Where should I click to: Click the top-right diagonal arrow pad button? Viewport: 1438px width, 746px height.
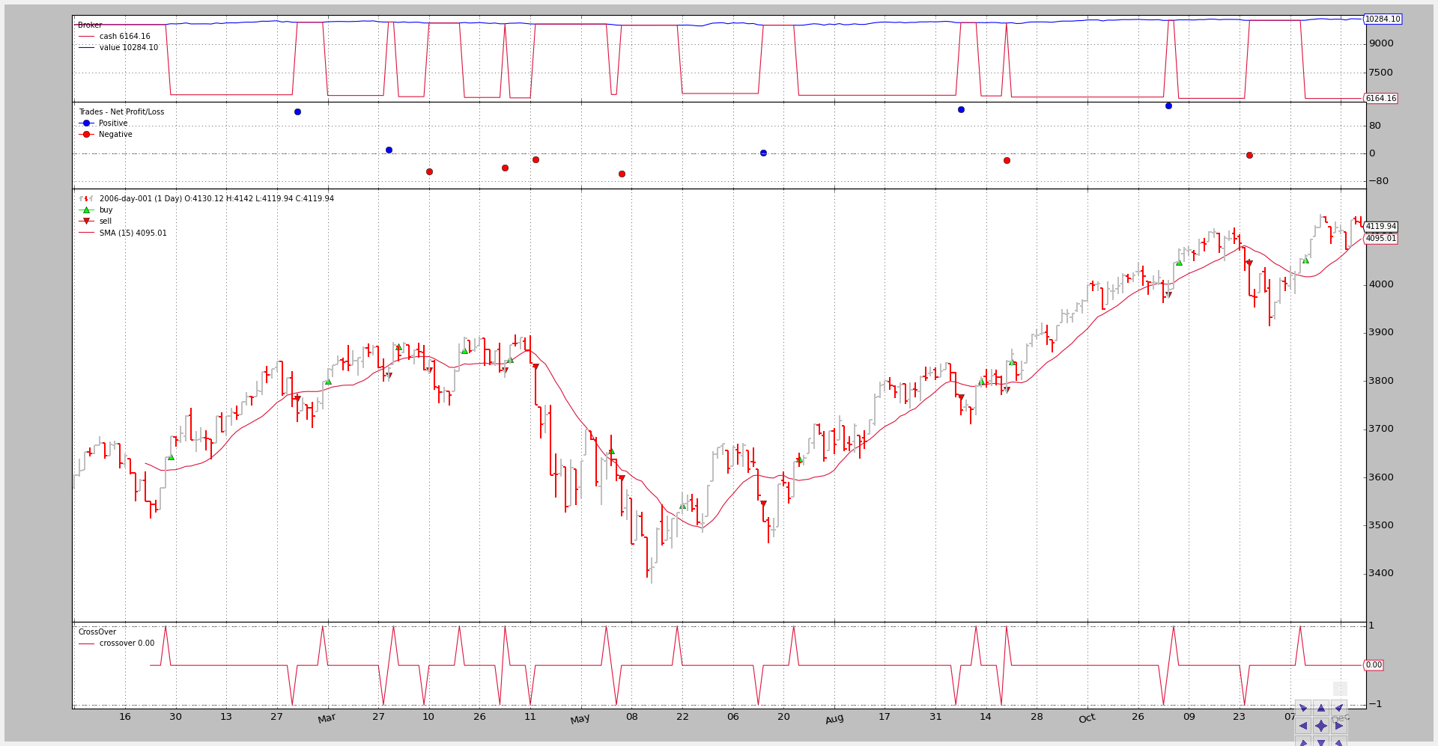pos(1339,708)
